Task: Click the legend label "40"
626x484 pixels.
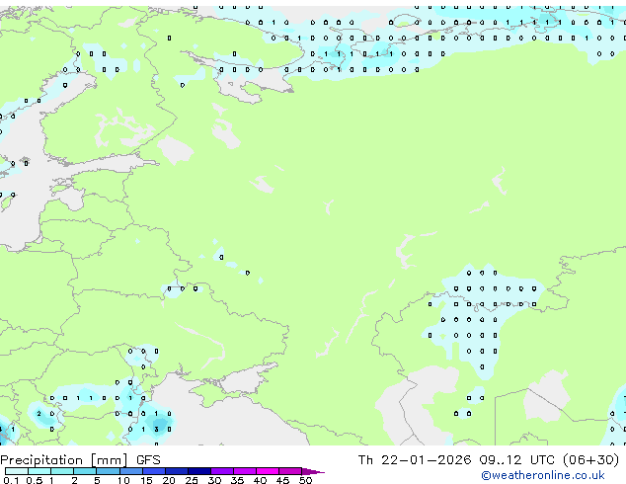Action: click(x=260, y=480)
